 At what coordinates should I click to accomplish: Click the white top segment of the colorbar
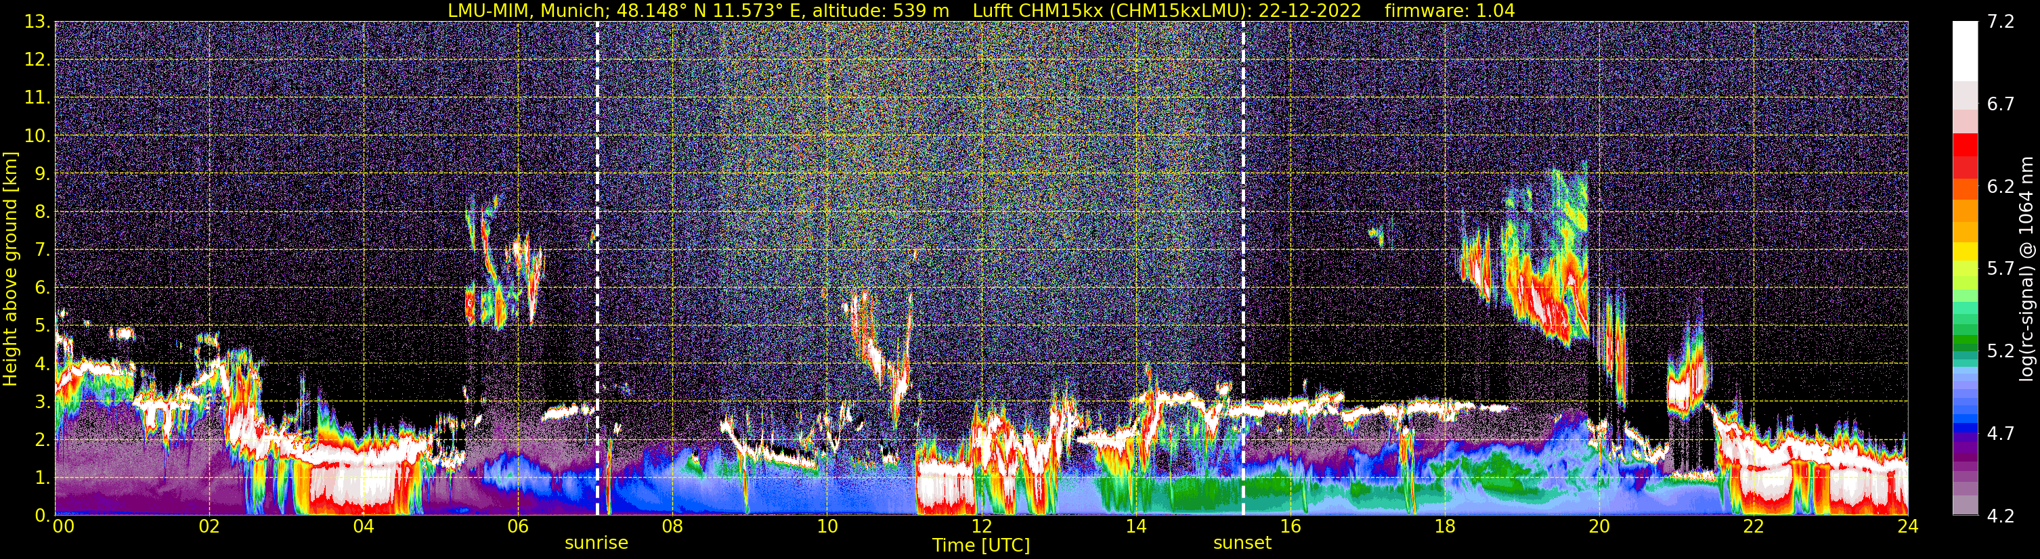pyautogui.click(x=1966, y=51)
